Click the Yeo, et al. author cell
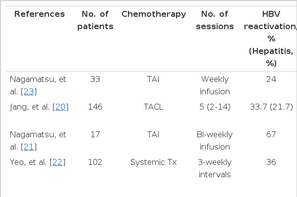Screen dimensions: 297x197 click(38, 162)
